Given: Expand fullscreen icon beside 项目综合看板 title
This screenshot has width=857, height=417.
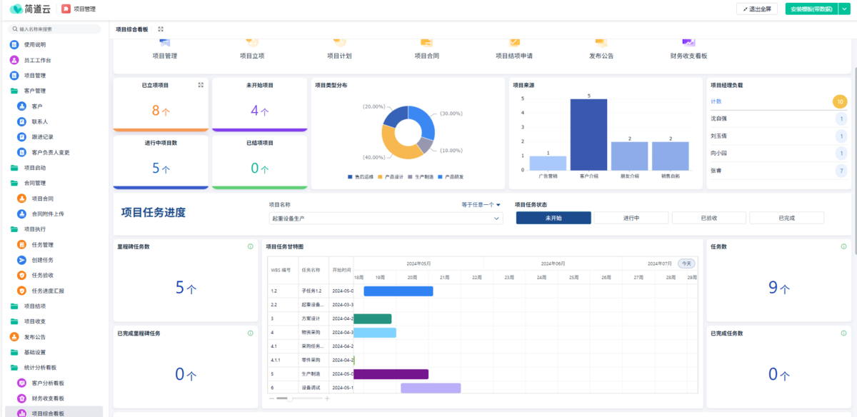Looking at the screenshot, I should point(161,29).
